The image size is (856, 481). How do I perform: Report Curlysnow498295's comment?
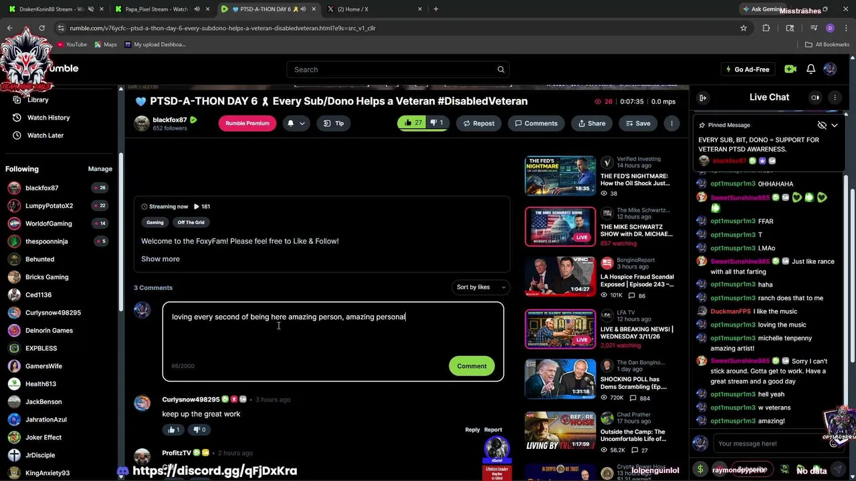[x=493, y=430]
